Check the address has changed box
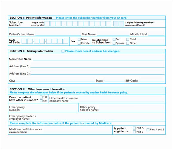 [x=63, y=51]
